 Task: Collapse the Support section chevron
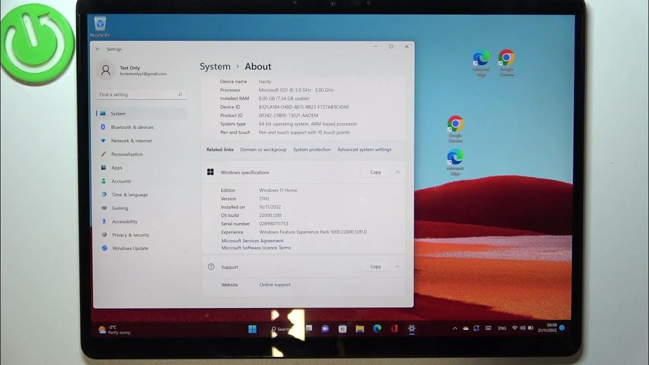coord(398,267)
